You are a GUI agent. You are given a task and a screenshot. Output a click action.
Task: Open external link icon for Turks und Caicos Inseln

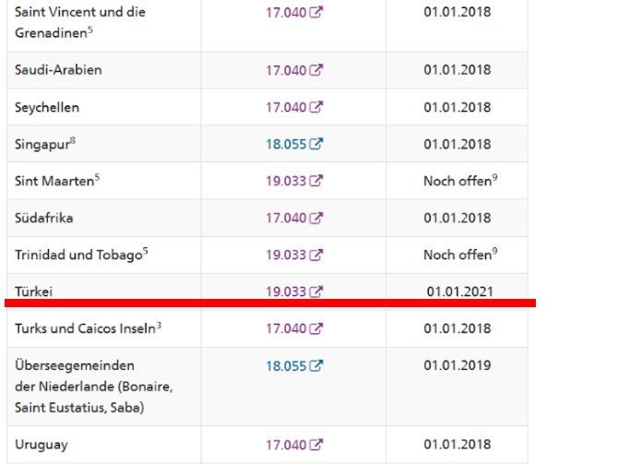[316, 328]
